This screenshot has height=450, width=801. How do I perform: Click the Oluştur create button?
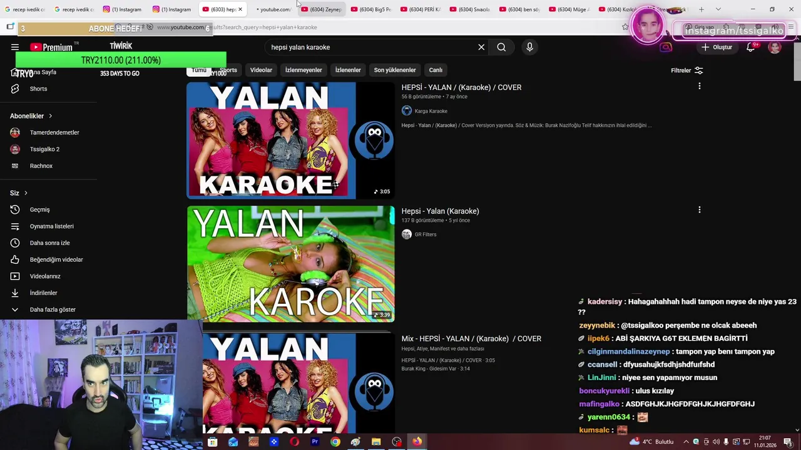717,47
